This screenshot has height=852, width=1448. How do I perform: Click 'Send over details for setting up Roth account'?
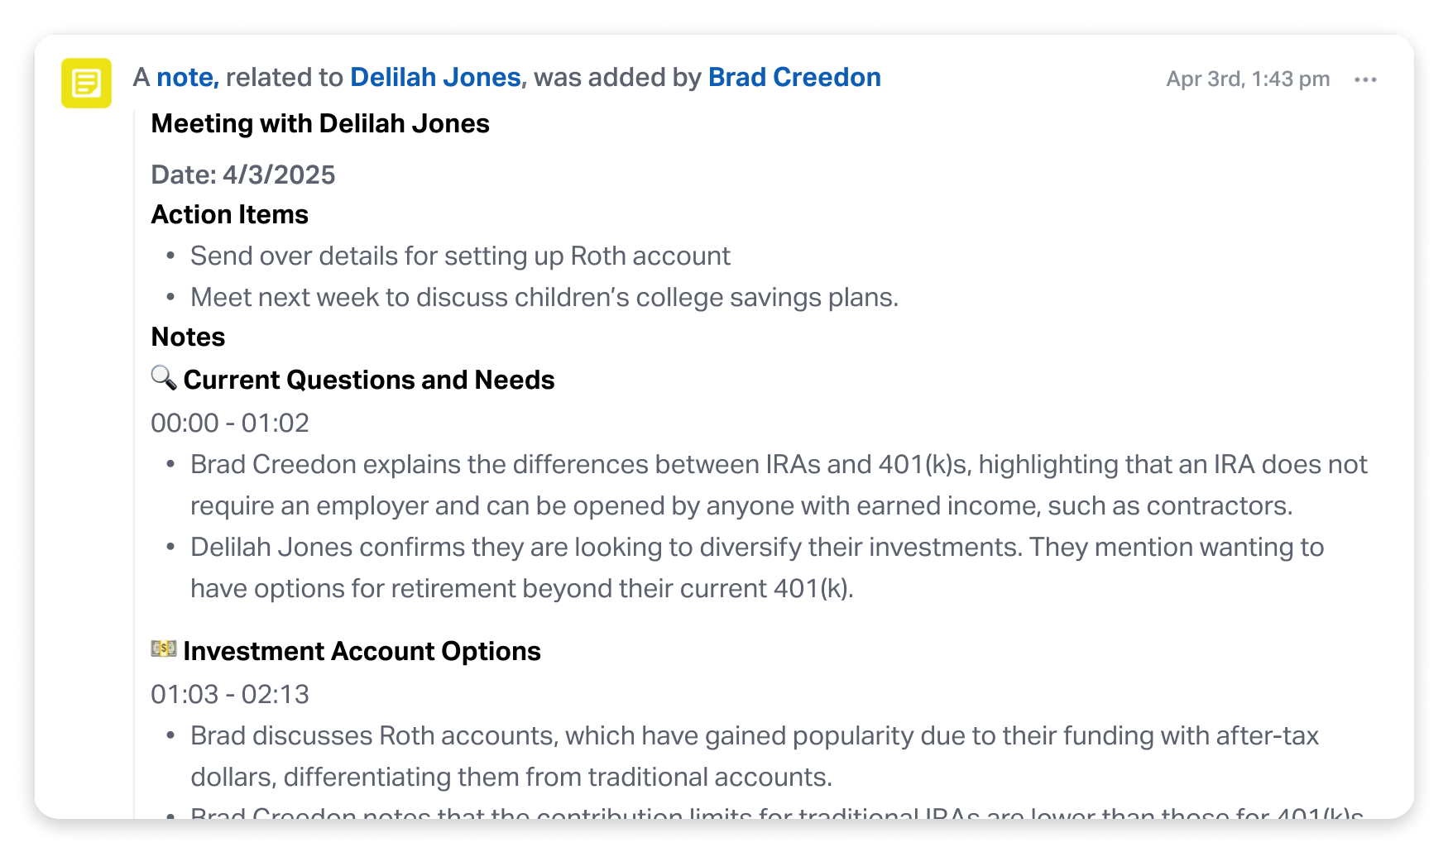[460, 256]
